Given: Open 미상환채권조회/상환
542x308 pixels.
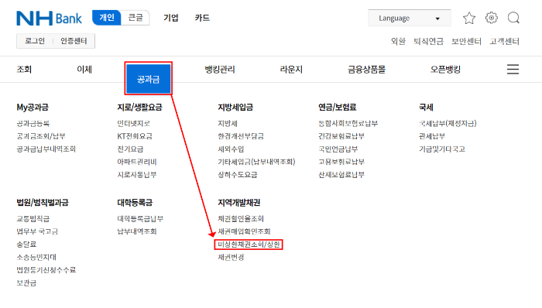Looking at the screenshot, I should pyautogui.click(x=249, y=245).
